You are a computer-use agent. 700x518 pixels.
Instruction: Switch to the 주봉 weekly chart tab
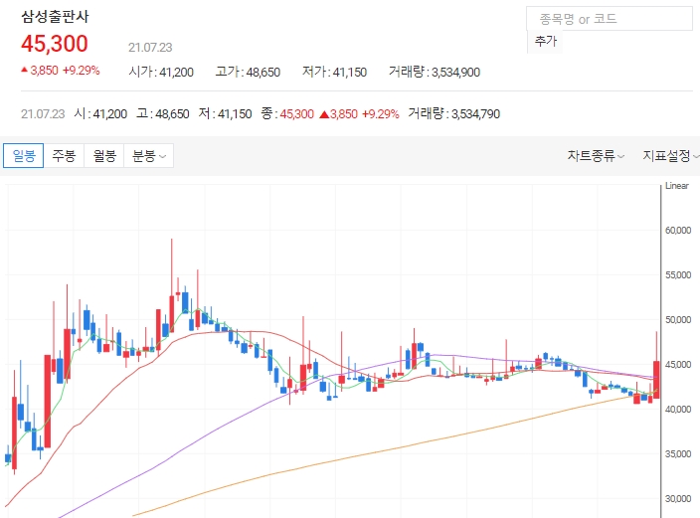(64, 155)
